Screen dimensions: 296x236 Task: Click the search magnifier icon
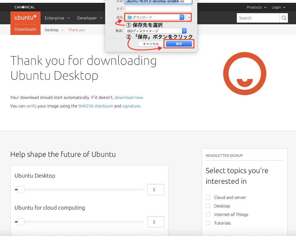[x=284, y=18]
